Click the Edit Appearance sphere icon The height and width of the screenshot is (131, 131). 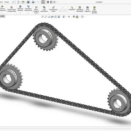coord(74,17)
